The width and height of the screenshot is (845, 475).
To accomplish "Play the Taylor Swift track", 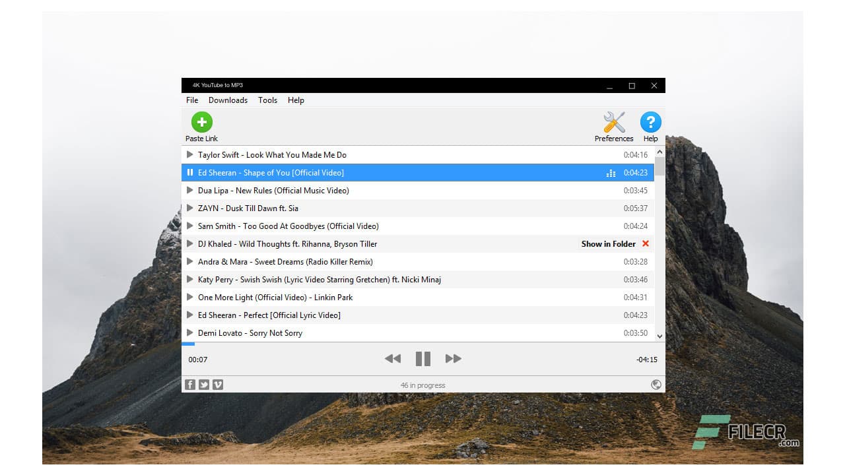I will point(189,154).
